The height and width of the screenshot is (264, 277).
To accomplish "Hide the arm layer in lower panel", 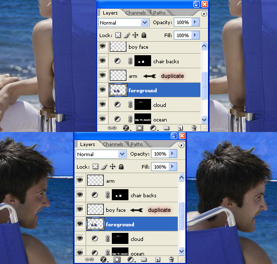I will click(80, 180).
